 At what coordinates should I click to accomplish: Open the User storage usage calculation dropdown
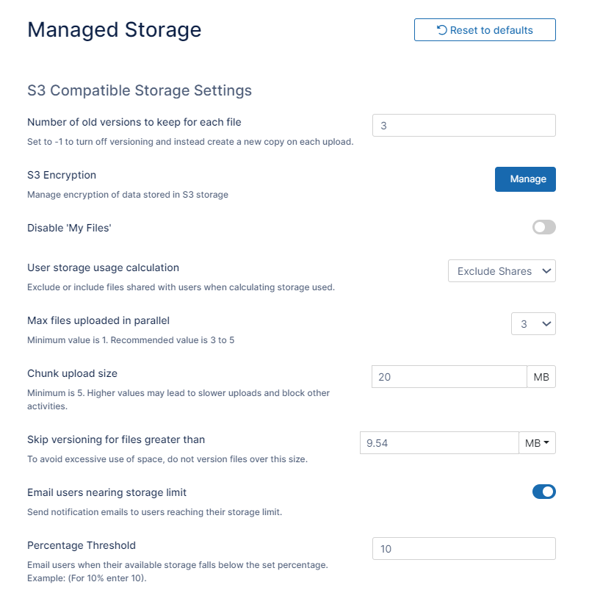(502, 270)
